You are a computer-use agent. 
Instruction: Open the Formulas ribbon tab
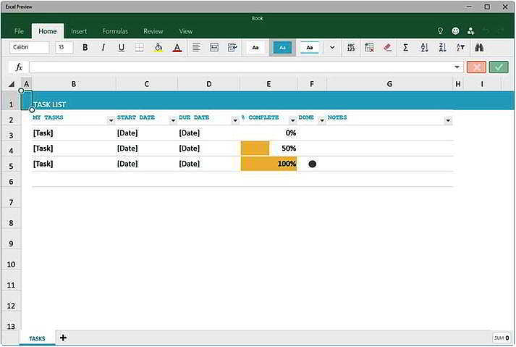(x=115, y=31)
